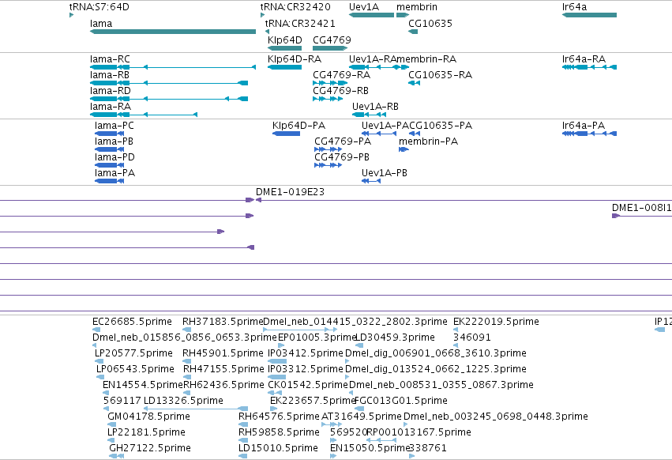
Task: Click the RH62436.5prime EST label
Action: pyautogui.click(x=223, y=385)
